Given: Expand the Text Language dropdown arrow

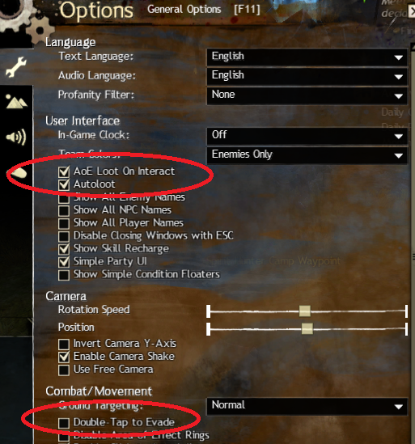Looking at the screenshot, I should coord(398,57).
